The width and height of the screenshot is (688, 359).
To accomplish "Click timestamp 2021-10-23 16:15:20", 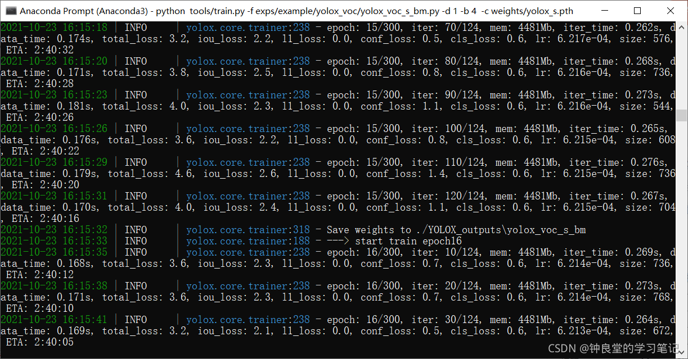I will pyautogui.click(x=54, y=61).
